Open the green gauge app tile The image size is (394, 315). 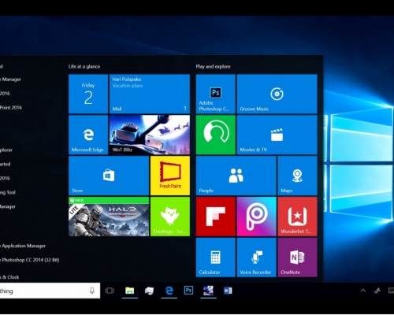216,135
